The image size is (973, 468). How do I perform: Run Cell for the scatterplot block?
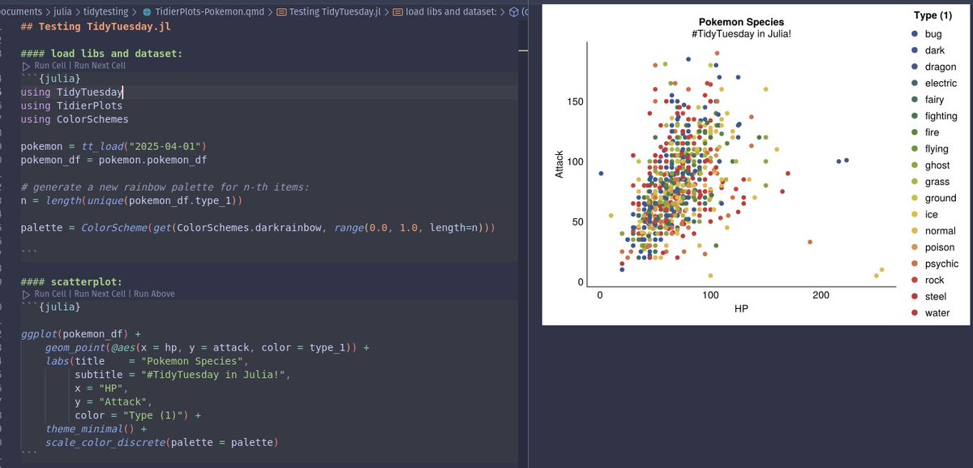51,294
